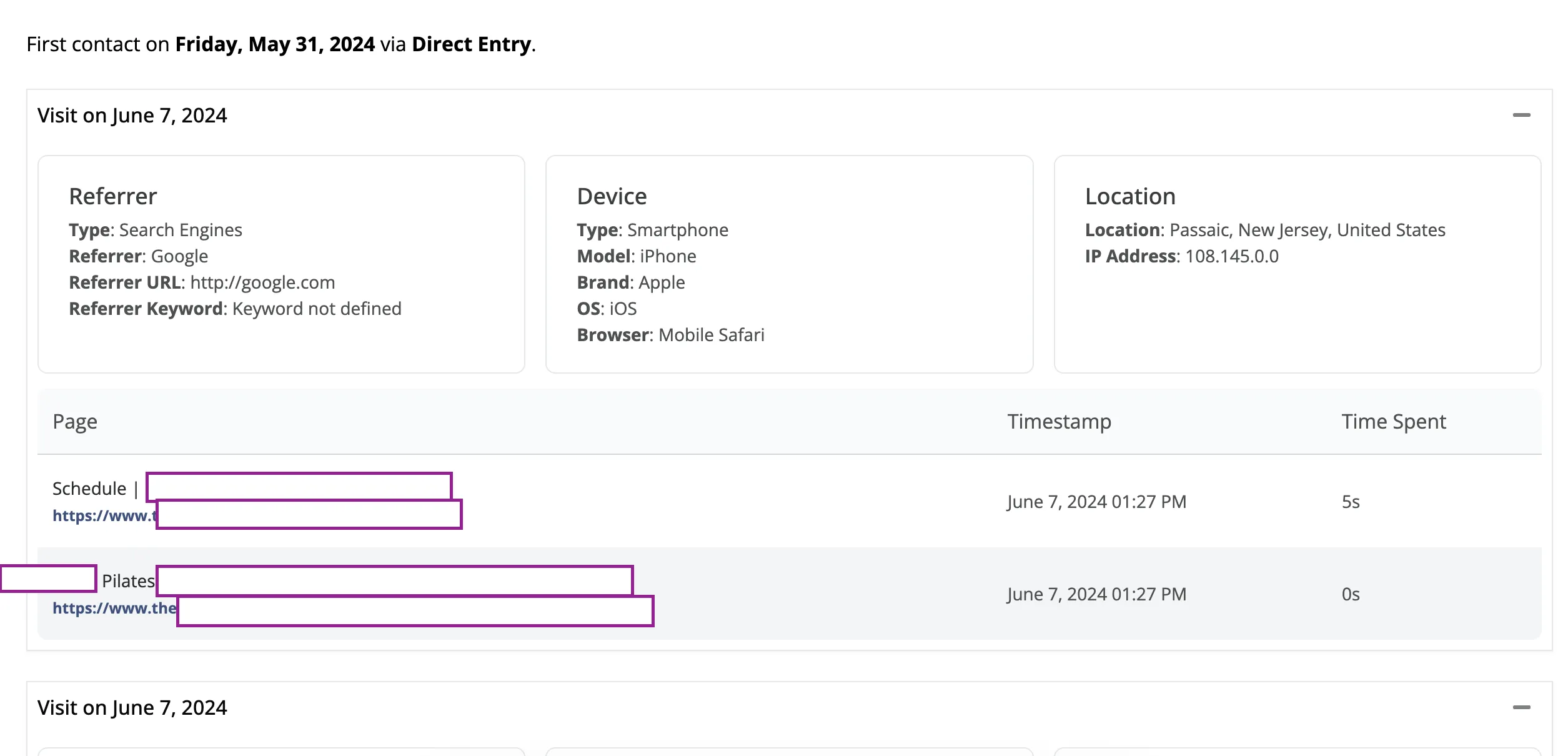This screenshot has height=756, width=1568.
Task: Click the Schedule row timestamp
Action: (x=1096, y=502)
